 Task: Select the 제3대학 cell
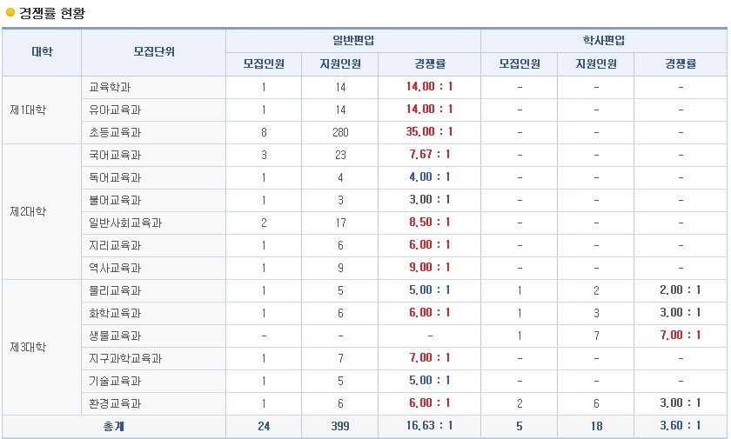(x=42, y=348)
